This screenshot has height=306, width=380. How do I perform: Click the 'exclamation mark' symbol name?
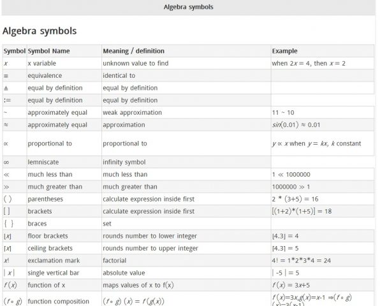(54, 261)
